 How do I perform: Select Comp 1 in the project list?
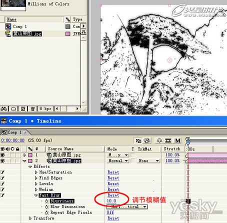(x=20, y=26)
